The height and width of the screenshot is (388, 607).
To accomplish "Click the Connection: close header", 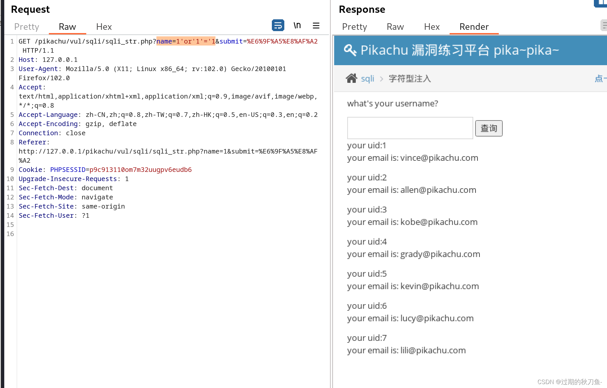I will 52,133.
